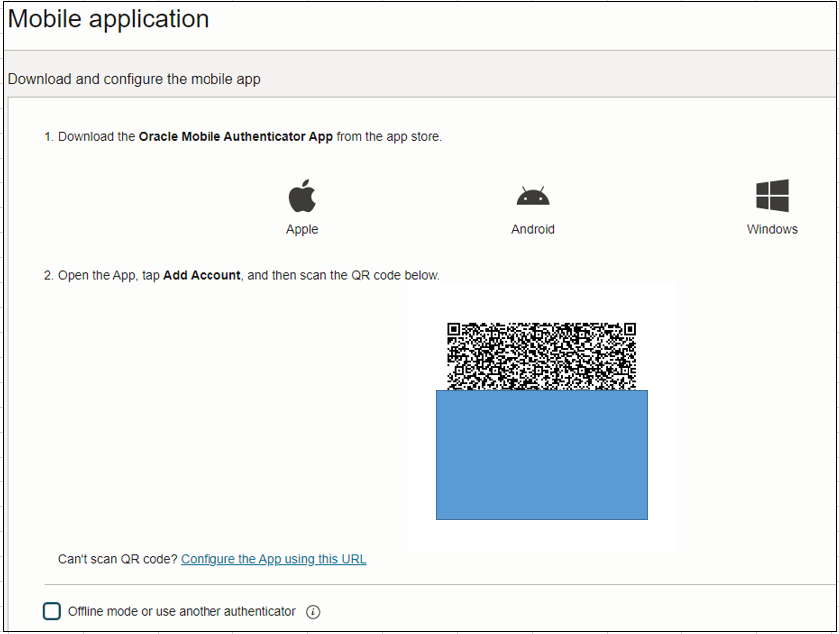839x634 pixels.
Task: Open Configure the App using this URL link
Action: 273,559
